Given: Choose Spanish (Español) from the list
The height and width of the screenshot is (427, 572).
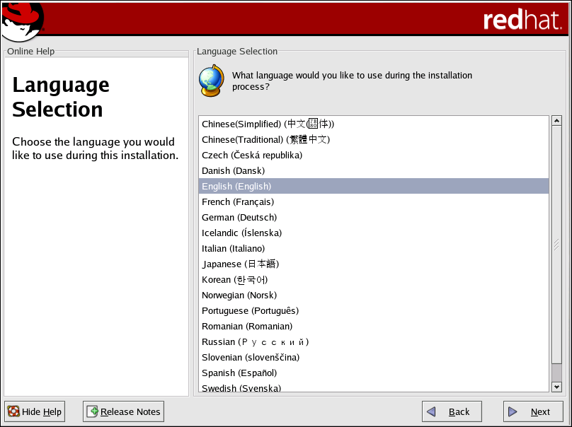Looking at the screenshot, I should tap(239, 373).
